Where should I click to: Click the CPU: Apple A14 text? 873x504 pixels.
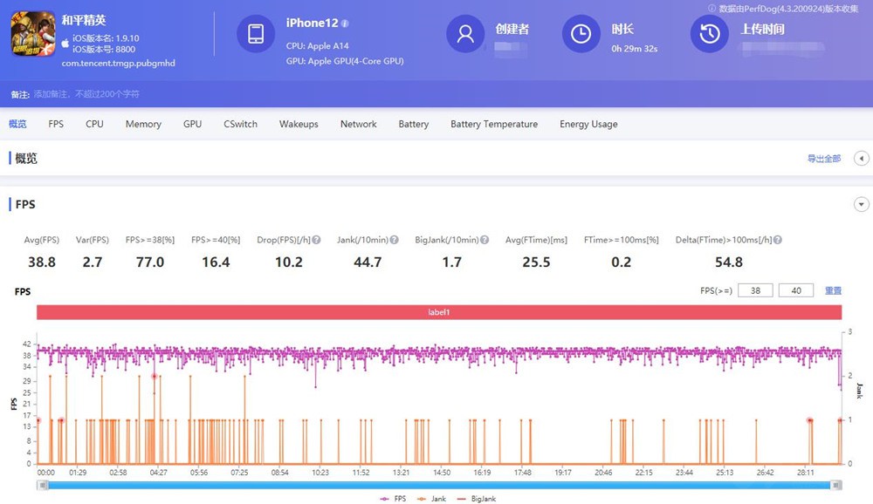(318, 46)
